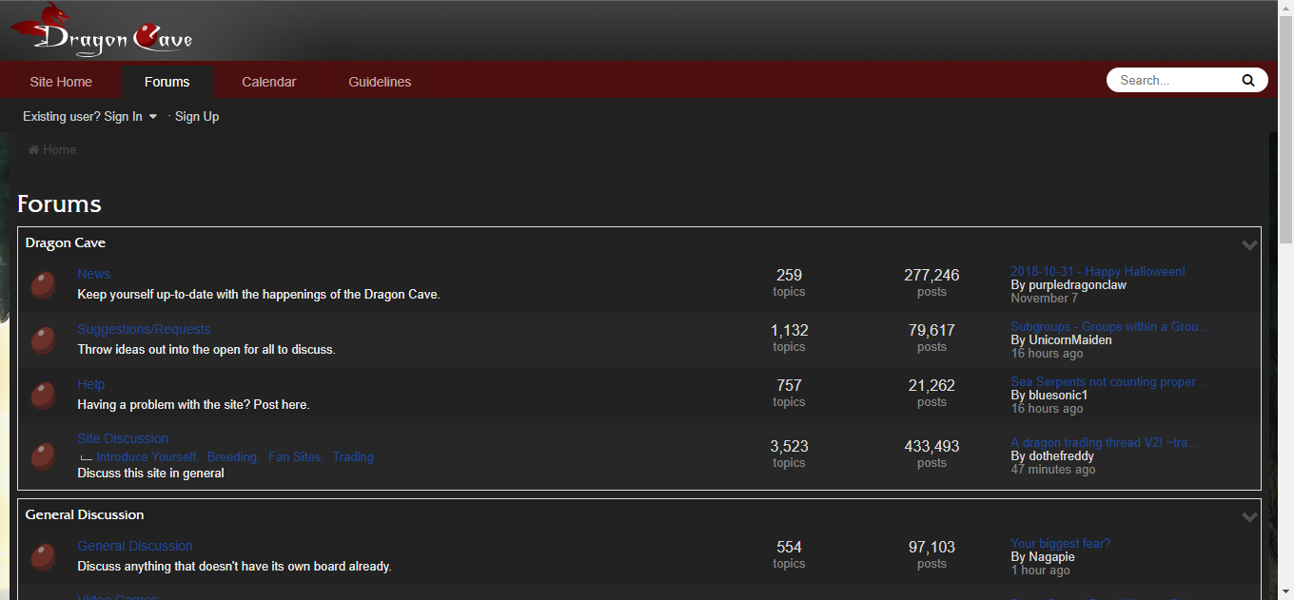This screenshot has width=1294, height=600.
Task: Click inside the Search field
Action: coord(1170,80)
